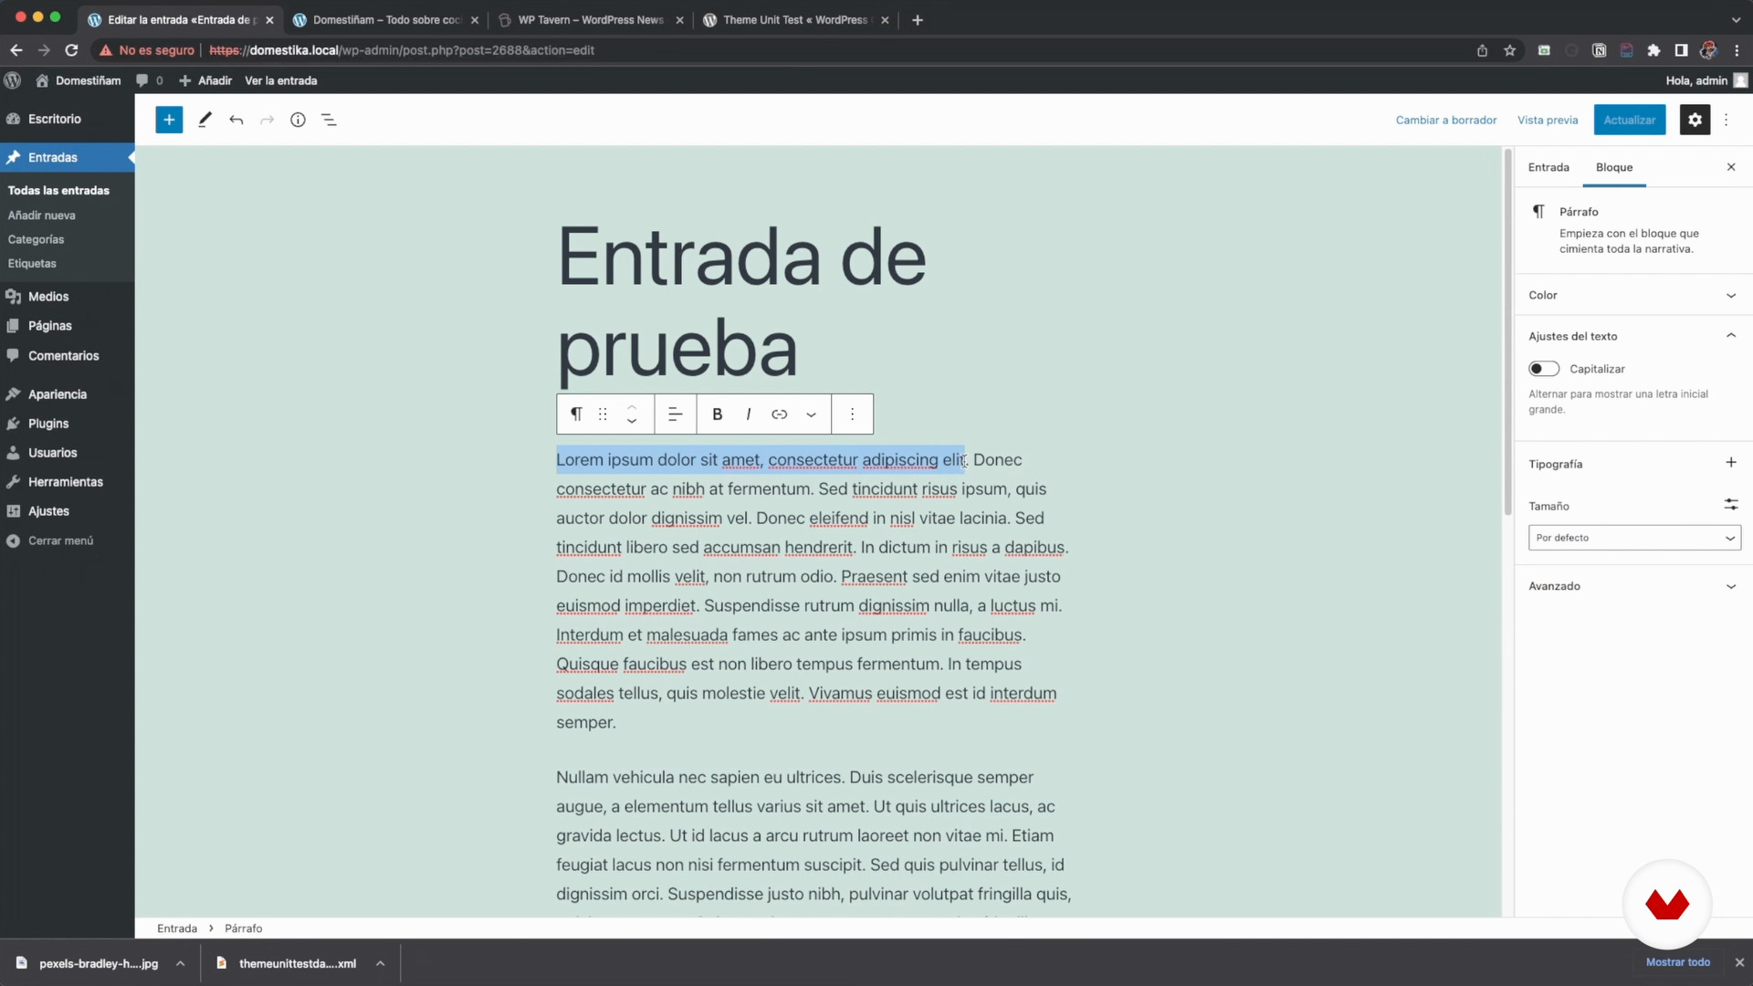Change block type via paragraph icon

click(x=576, y=414)
